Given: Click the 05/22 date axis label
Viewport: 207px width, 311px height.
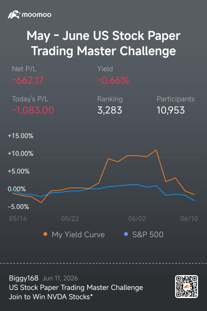Looking at the screenshot, I should (x=70, y=219).
